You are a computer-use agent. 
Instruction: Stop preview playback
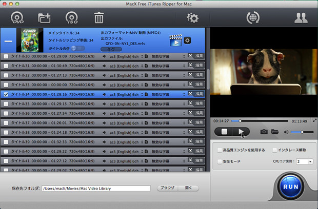tap(224, 132)
